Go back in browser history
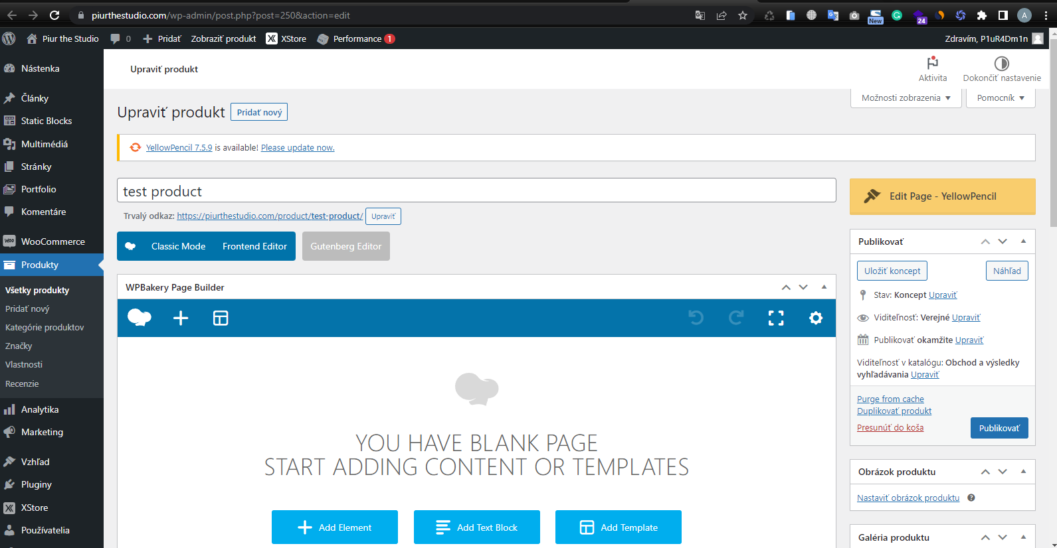The image size is (1057, 548). 12,15
